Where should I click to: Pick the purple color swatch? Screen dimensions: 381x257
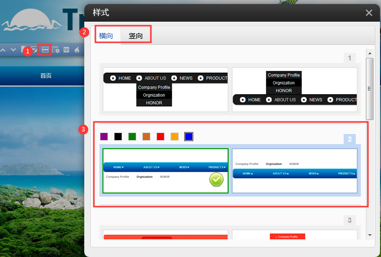[x=104, y=137]
